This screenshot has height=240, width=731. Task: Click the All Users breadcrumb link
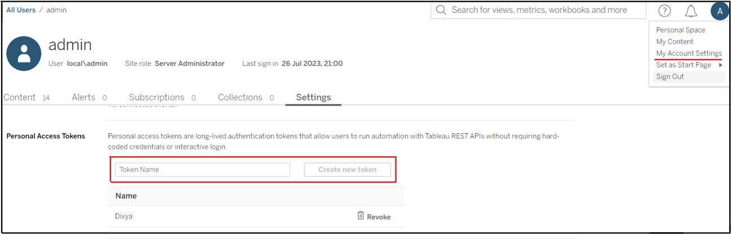pos(21,10)
